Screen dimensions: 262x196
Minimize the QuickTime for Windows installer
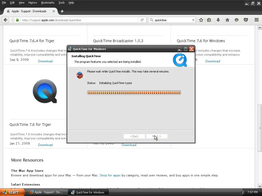[179, 49]
